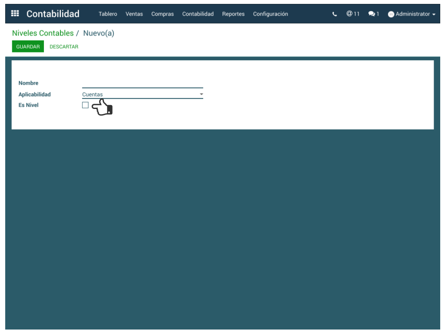Screen dimensions: 445x333
Task: Focus the Nombre text field
Action: (142, 83)
